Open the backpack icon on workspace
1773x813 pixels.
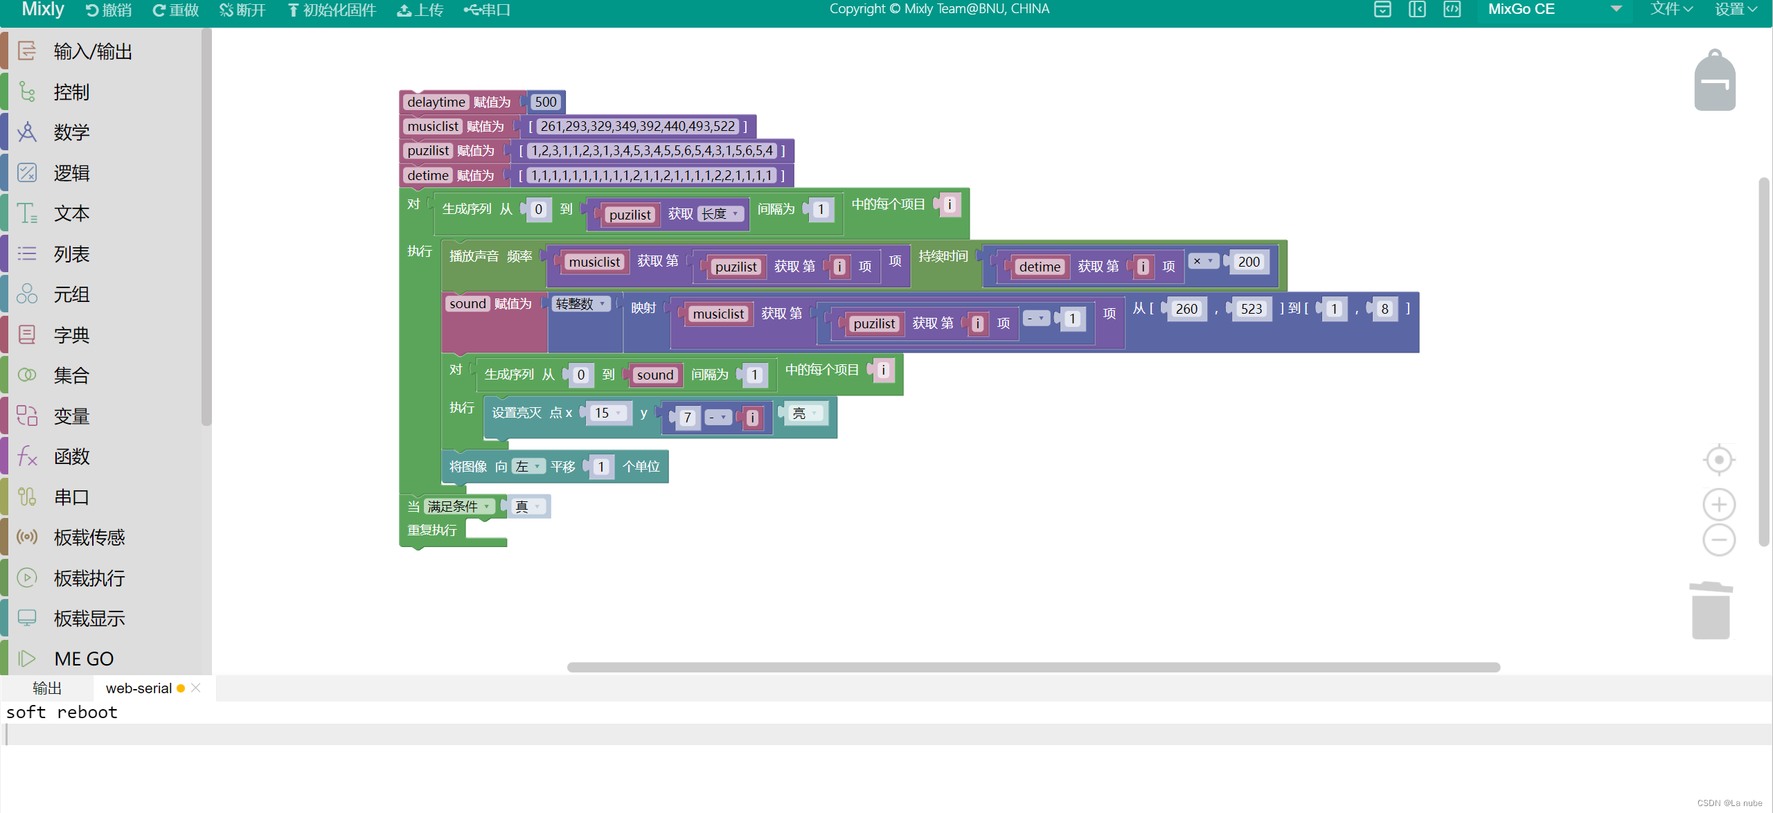(1715, 80)
